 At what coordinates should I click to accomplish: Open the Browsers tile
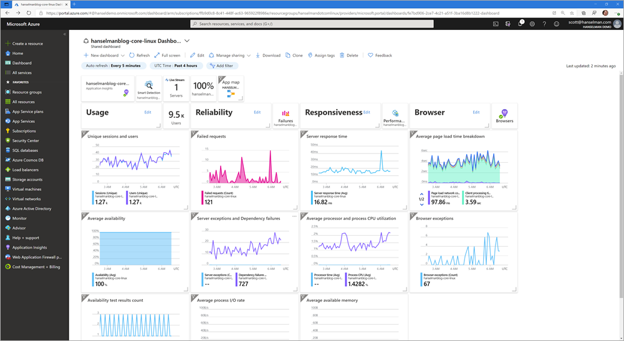pos(504,114)
